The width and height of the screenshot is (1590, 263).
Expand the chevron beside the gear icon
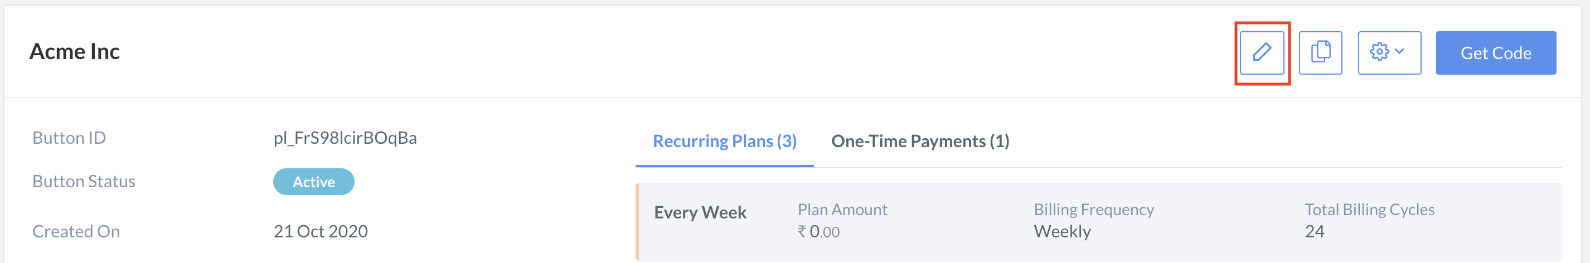point(1399,51)
